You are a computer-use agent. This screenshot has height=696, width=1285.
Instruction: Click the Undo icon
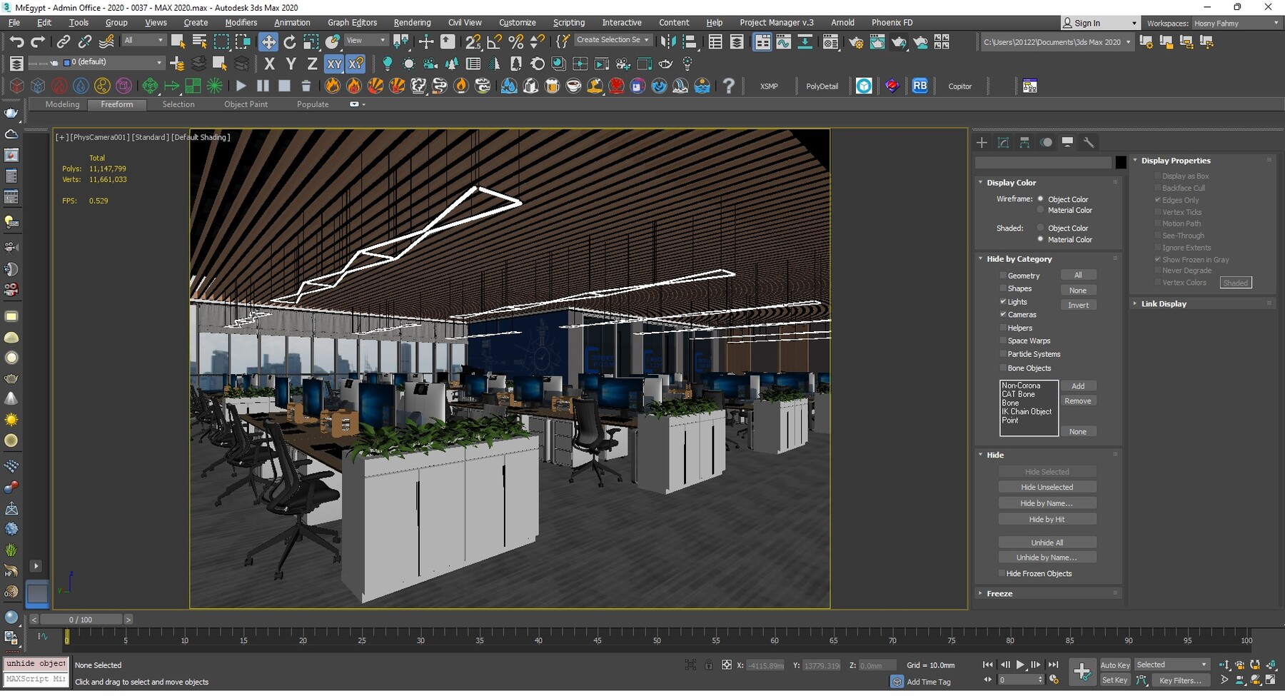pyautogui.click(x=17, y=41)
